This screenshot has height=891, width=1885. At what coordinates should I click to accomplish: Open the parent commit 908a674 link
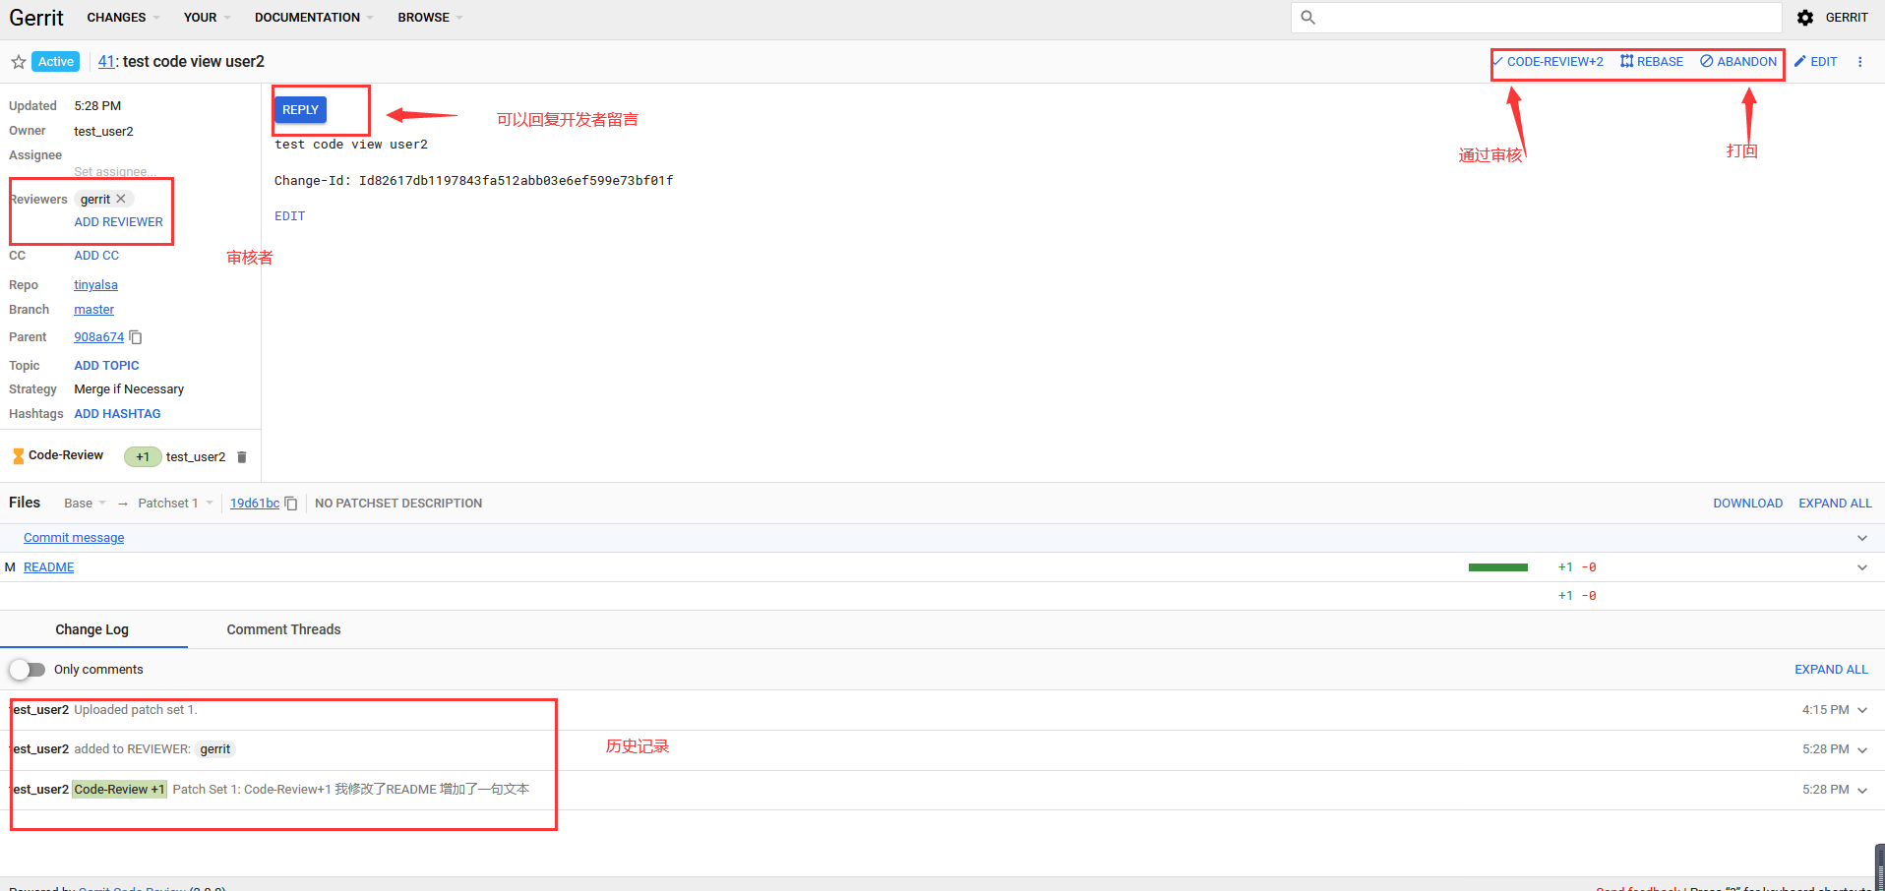(99, 337)
